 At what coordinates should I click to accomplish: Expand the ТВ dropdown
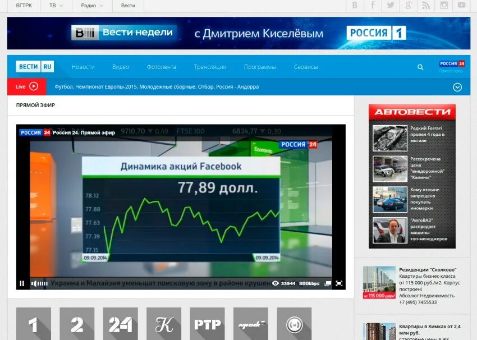[x=53, y=6]
